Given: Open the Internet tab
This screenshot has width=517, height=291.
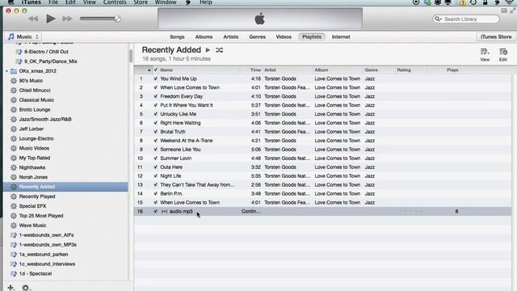Looking at the screenshot, I should tap(341, 37).
